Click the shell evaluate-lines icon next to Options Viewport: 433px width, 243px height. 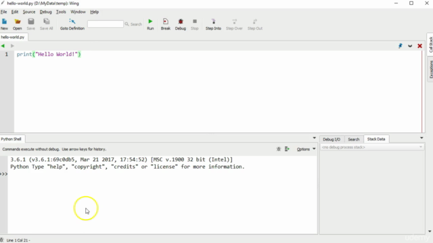tap(287, 149)
